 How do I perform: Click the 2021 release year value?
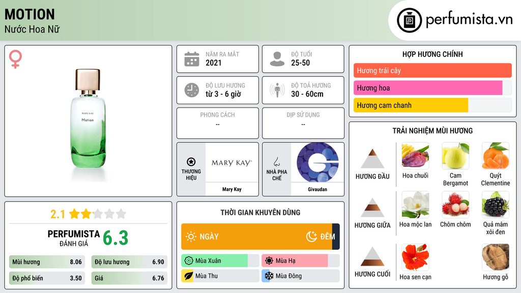click(213, 63)
